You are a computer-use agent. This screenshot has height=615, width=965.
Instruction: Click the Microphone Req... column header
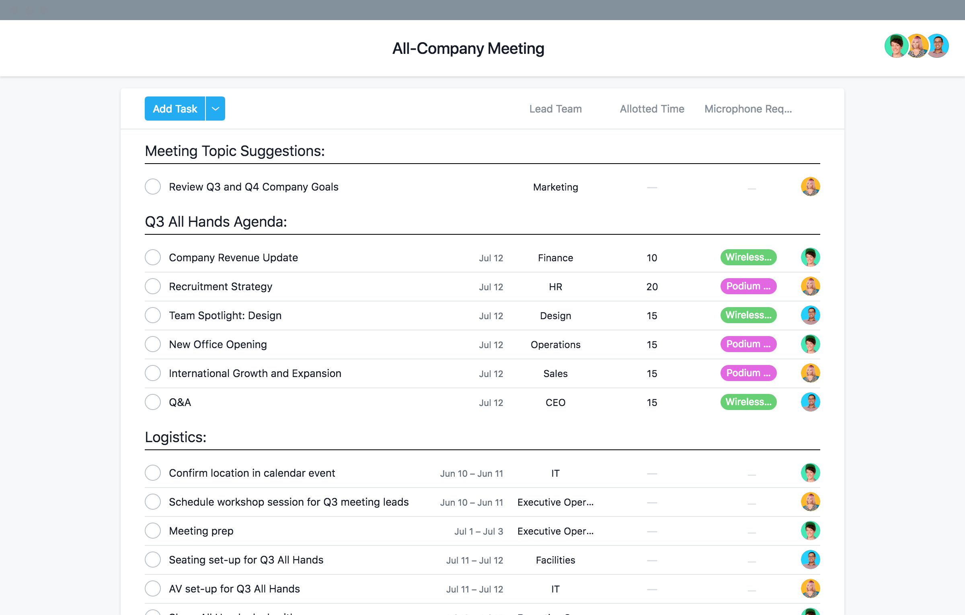click(x=749, y=108)
